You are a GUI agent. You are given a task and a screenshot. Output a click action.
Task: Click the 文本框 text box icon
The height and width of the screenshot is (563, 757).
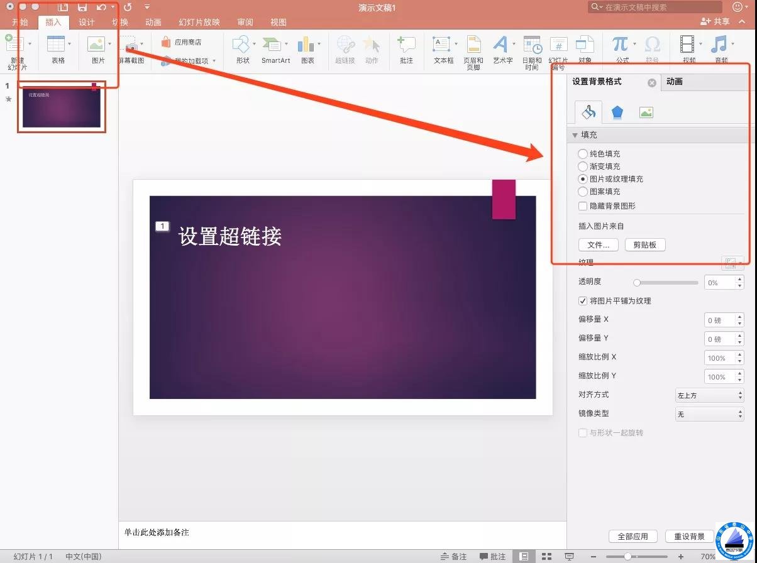(x=442, y=45)
